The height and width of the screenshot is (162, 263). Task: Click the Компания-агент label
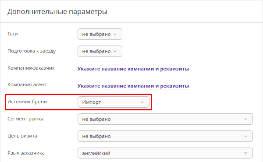[x=27, y=85]
